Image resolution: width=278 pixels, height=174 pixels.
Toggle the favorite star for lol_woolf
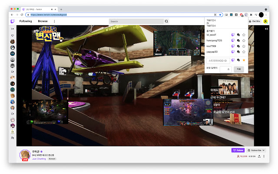pos(244,35)
